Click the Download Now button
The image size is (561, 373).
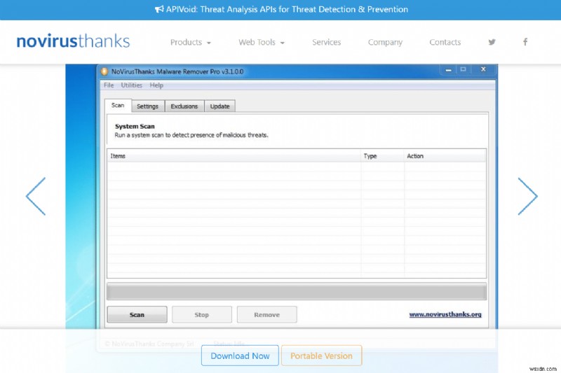(240, 356)
